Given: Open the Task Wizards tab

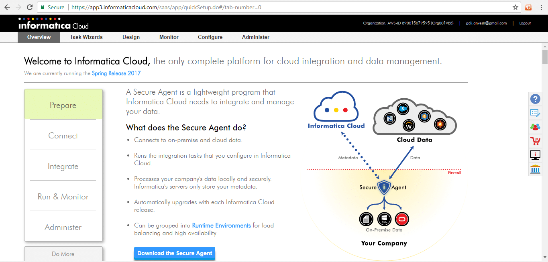Looking at the screenshot, I should (86, 37).
